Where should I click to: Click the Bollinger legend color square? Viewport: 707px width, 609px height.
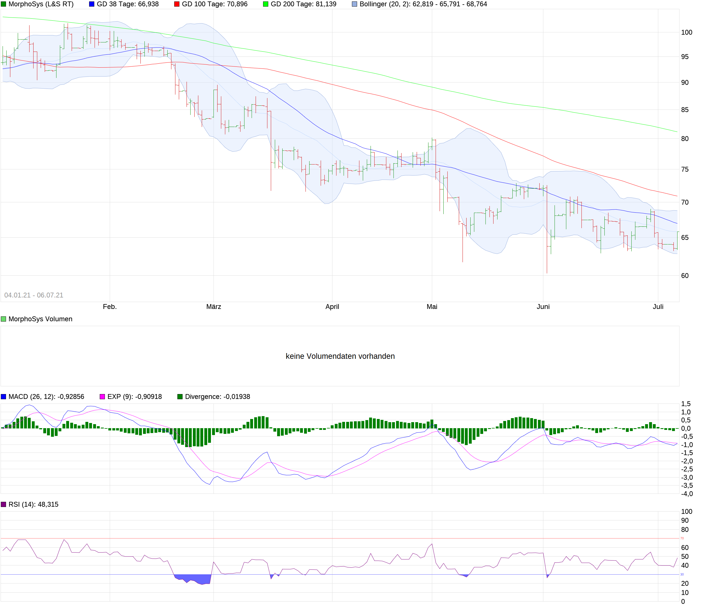pyautogui.click(x=355, y=4)
